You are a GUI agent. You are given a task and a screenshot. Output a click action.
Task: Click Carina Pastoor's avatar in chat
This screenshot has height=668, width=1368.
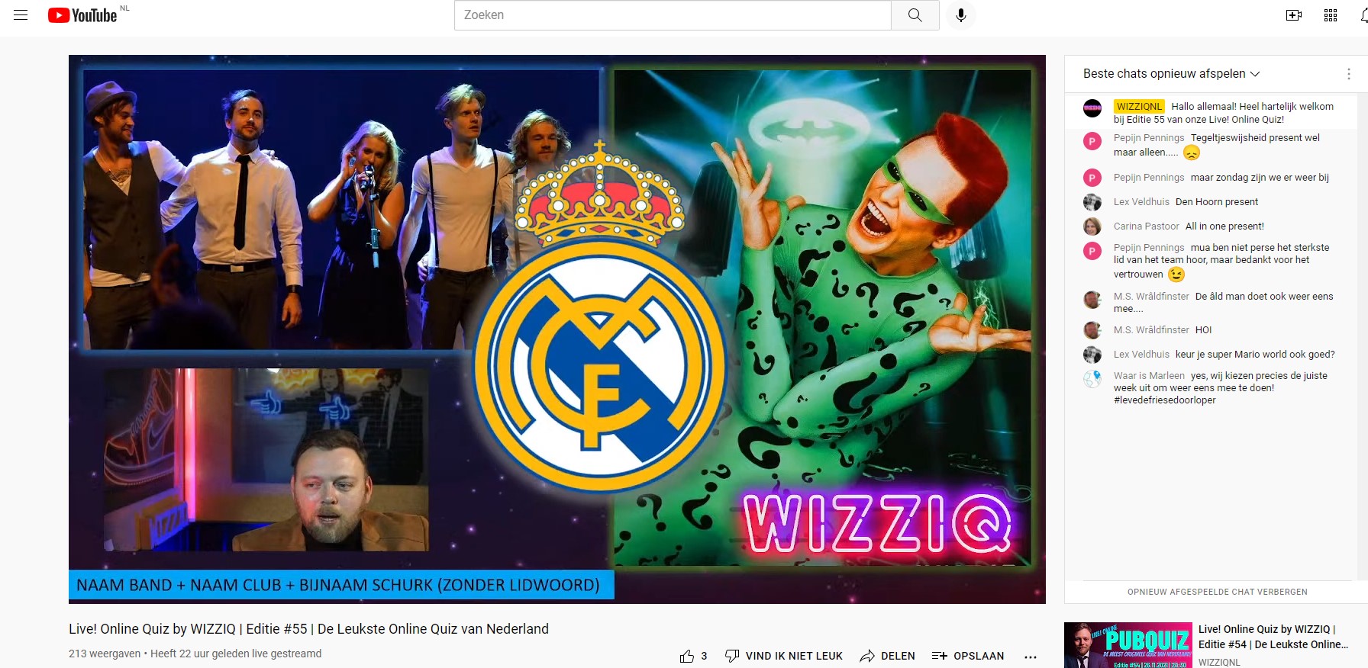point(1092,226)
